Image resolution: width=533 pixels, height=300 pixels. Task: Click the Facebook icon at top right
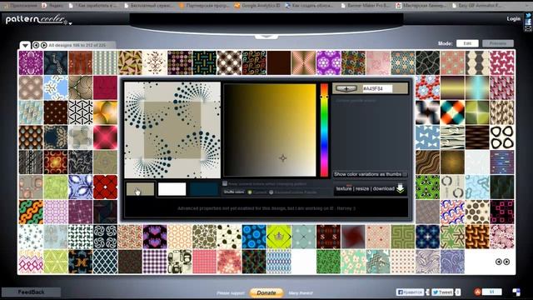click(x=528, y=22)
